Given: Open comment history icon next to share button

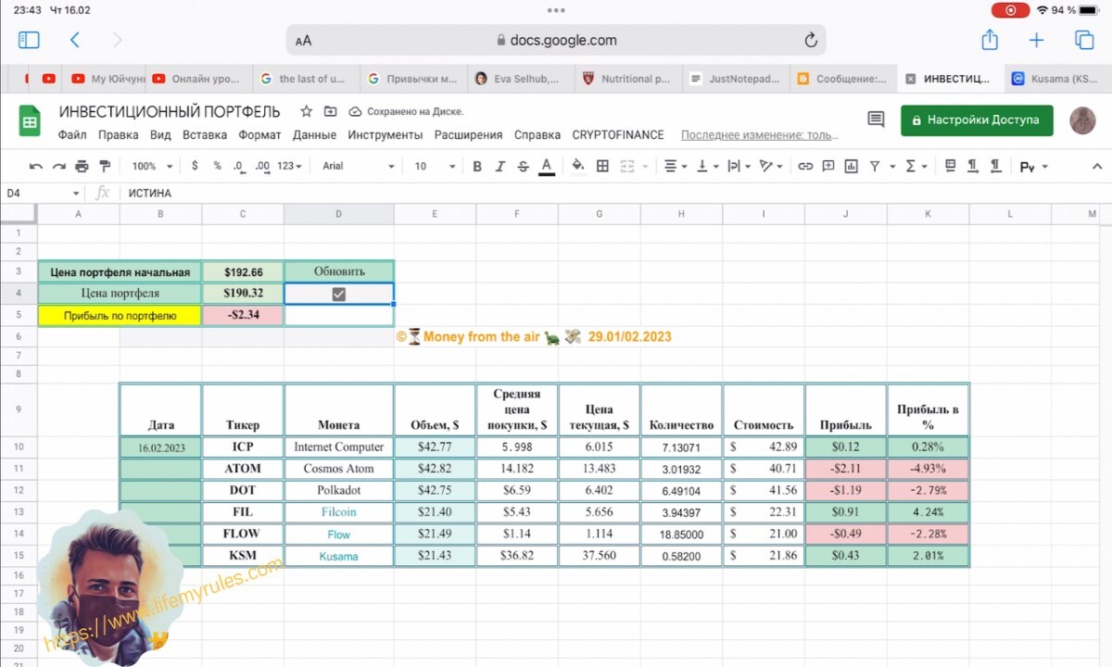Looking at the screenshot, I should tap(876, 119).
